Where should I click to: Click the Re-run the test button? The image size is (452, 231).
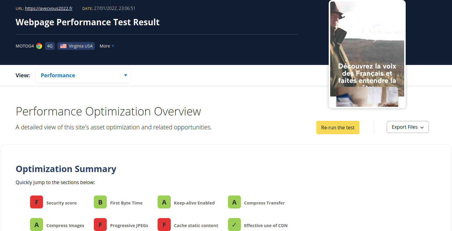pos(337,127)
